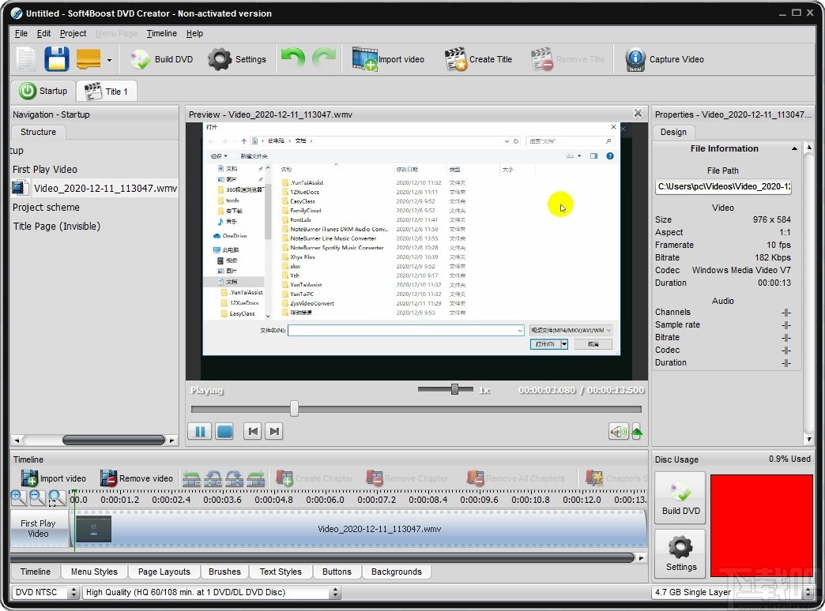Pause playback with the pause button

click(199, 430)
